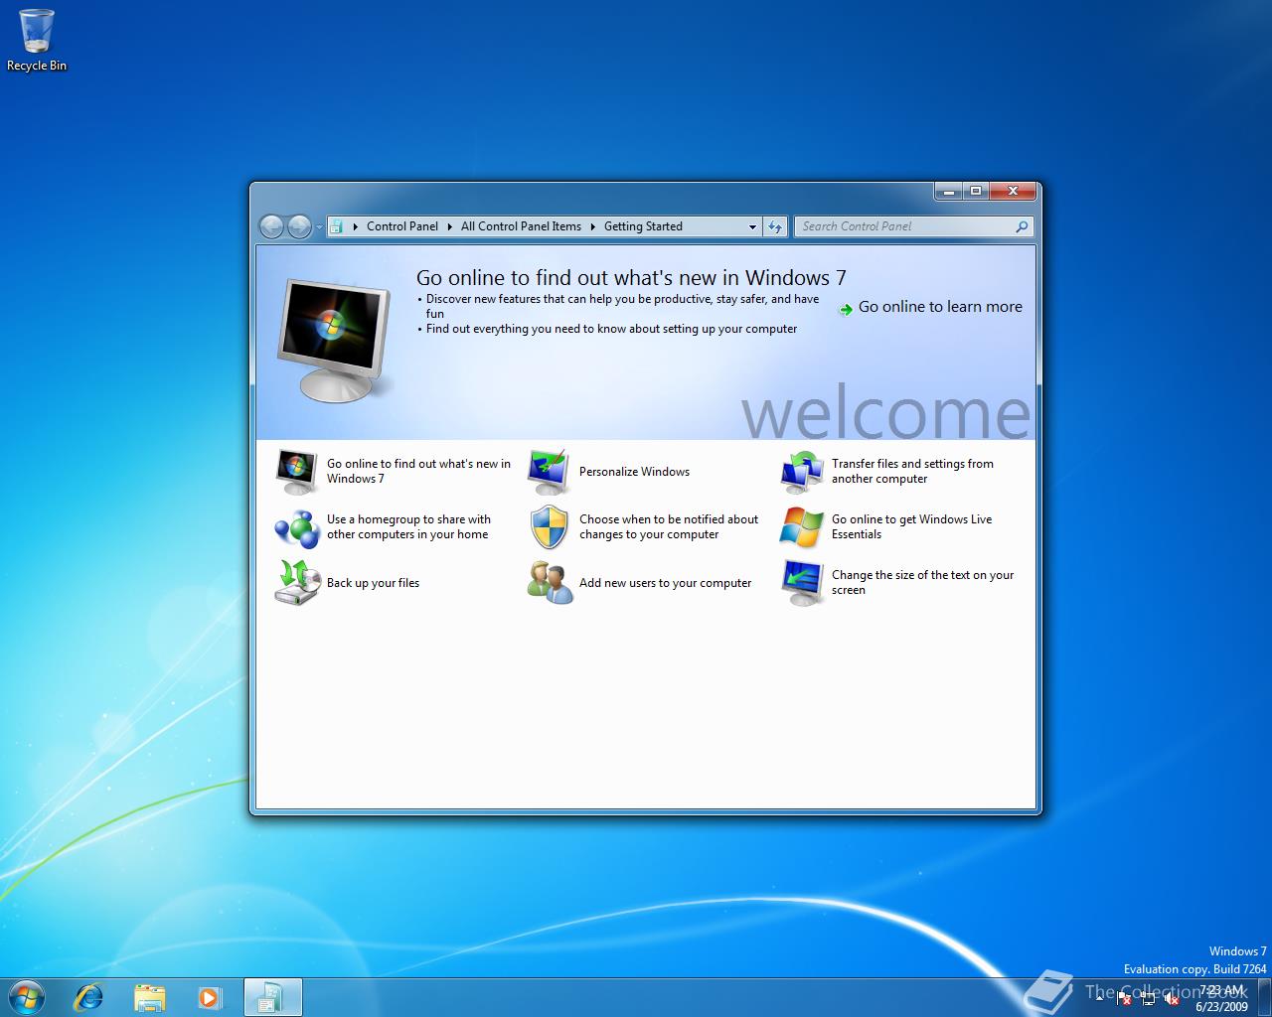The image size is (1272, 1017).
Task: Open the recent pages dropdown arrow
Action: [x=319, y=227]
